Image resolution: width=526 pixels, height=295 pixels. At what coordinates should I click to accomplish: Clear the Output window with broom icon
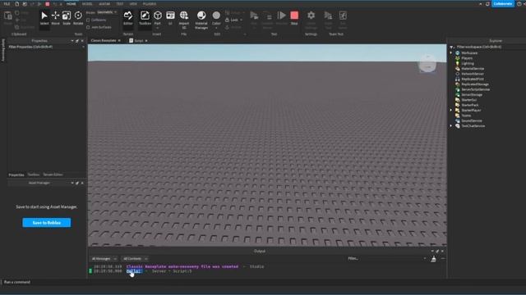tap(433, 259)
